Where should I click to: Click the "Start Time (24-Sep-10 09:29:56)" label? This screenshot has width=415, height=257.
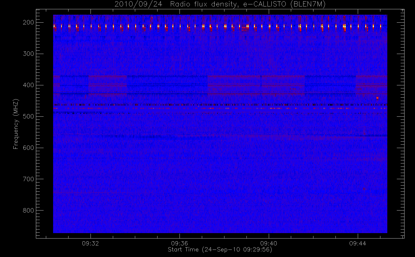point(220,250)
